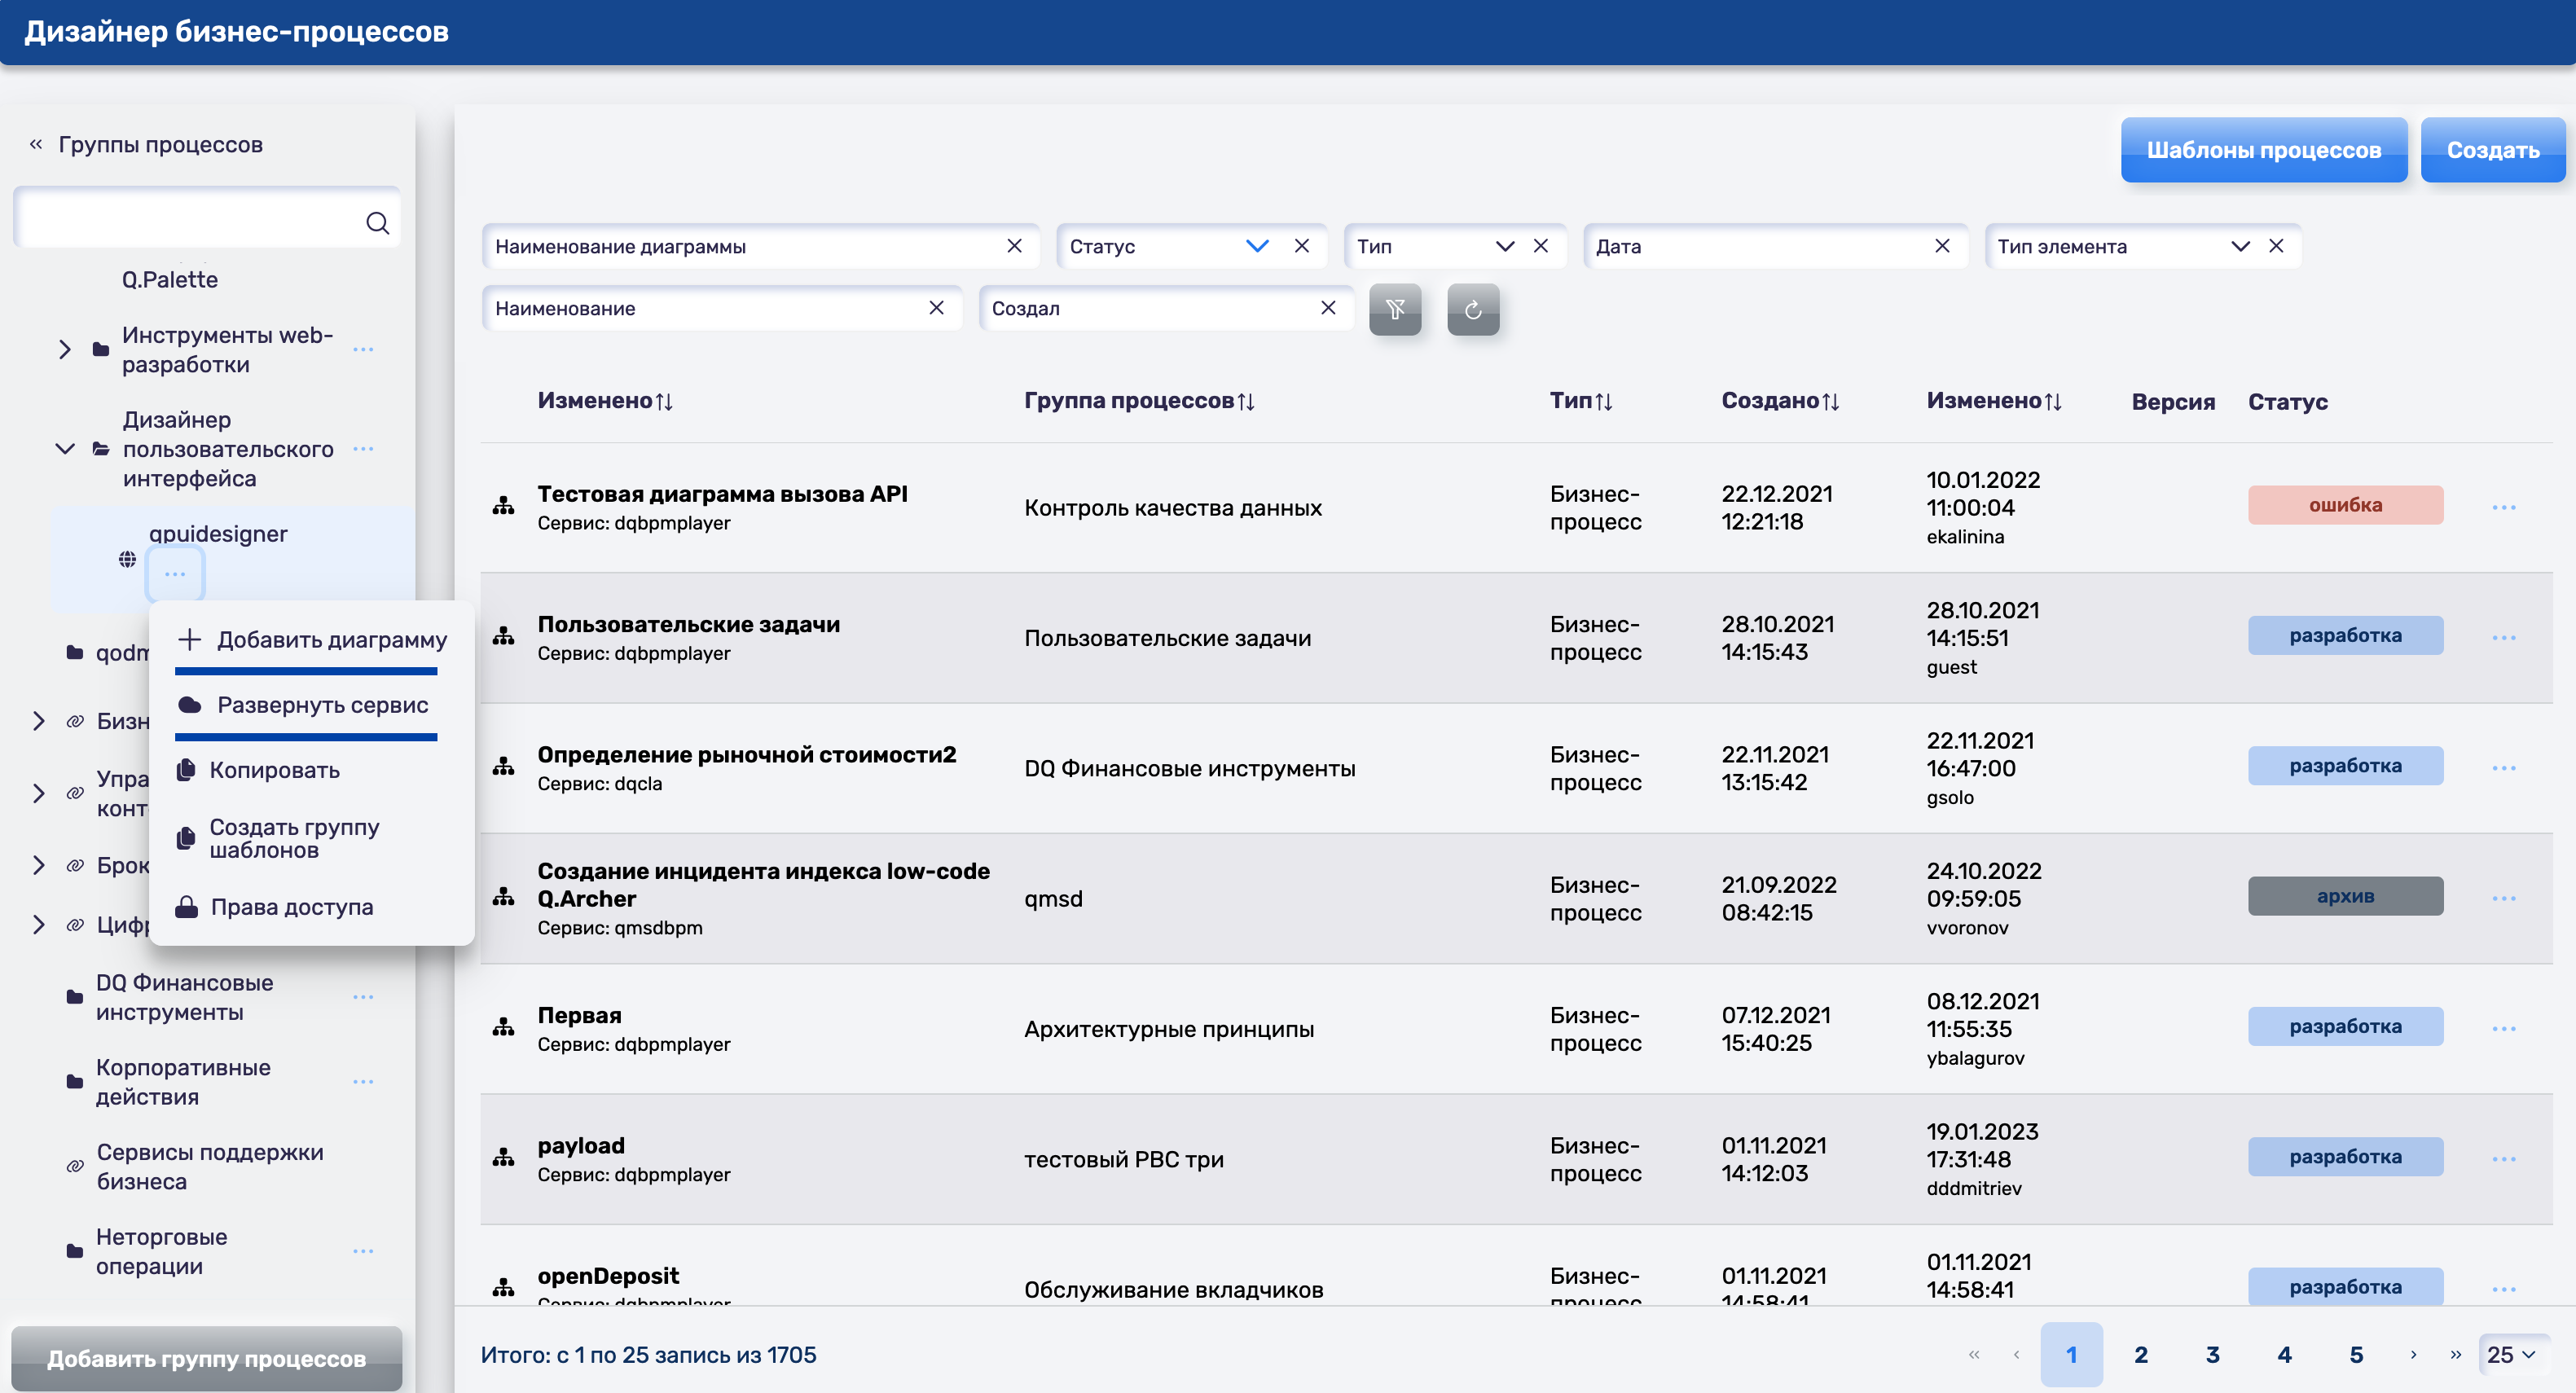This screenshot has width=2576, height=1393.
Task: Choose Добавить диаграмму from context menu
Action: pos(311,640)
